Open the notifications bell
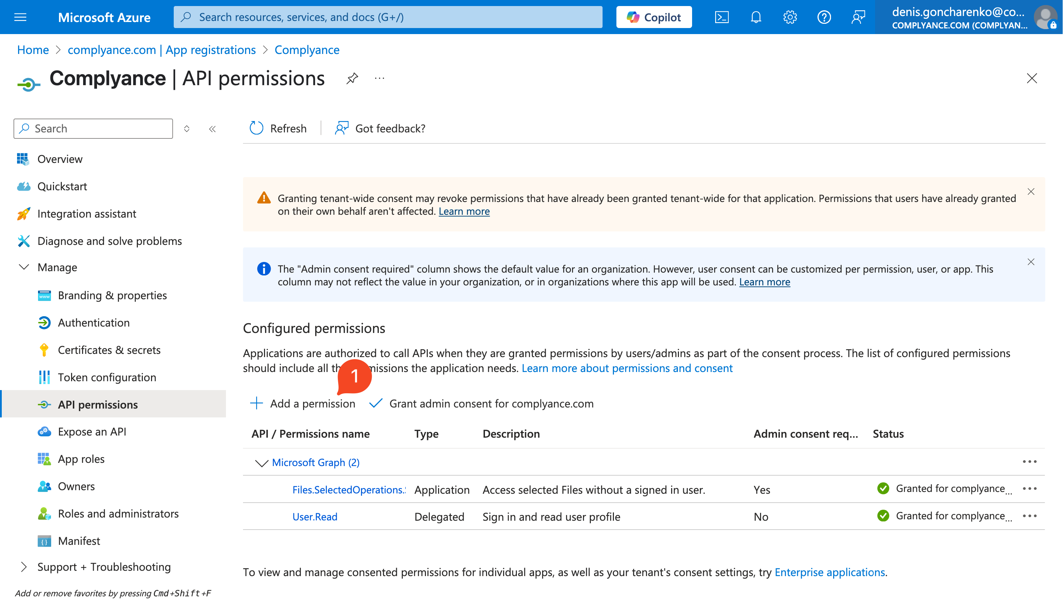The height and width of the screenshot is (602, 1063). tap(756, 17)
